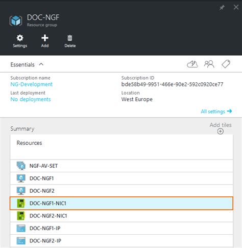Click the DOC-NGF1 virtual machine icon
This screenshot has height=248, width=242.
tap(21, 178)
